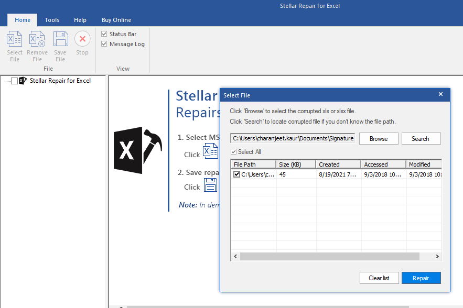The width and height of the screenshot is (463, 308).
Task: Click the file list left scroll arrow
Action: click(x=235, y=256)
